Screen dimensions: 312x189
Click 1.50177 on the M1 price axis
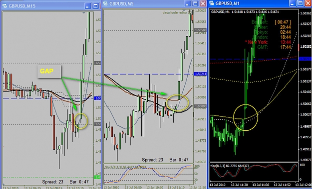pyautogui.click(x=306, y=69)
